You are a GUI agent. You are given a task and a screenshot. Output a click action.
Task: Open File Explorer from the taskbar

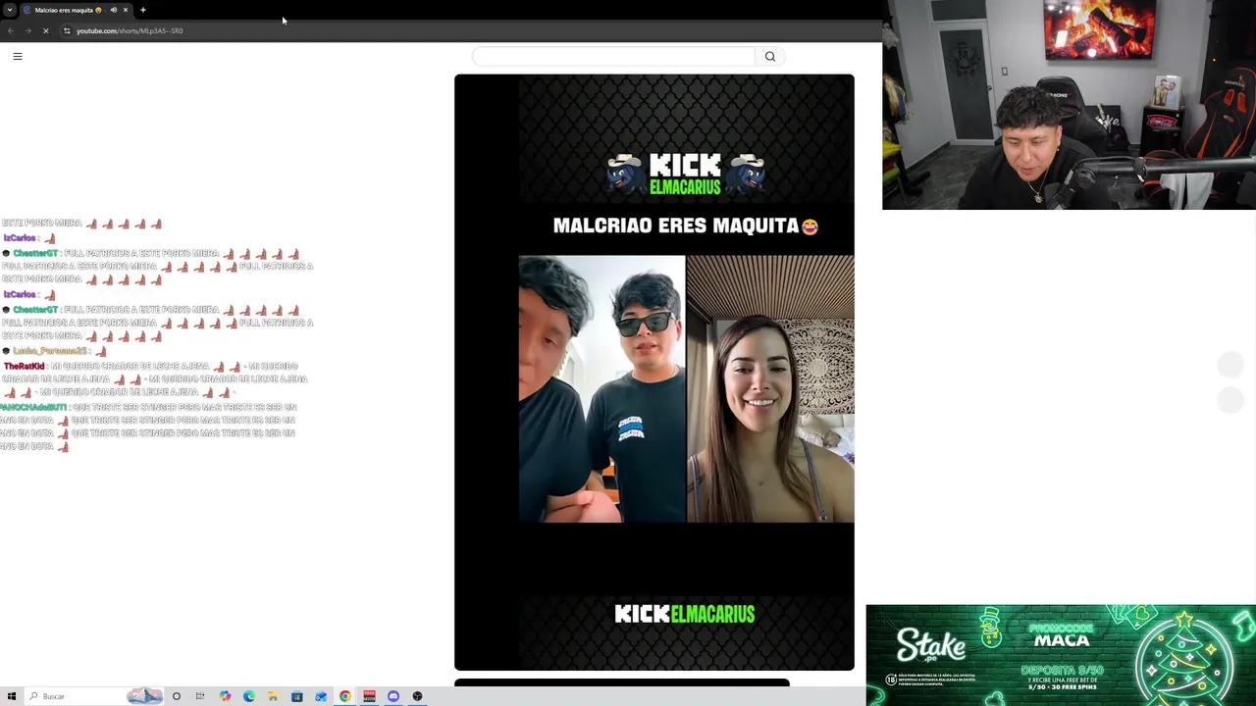[273, 696]
